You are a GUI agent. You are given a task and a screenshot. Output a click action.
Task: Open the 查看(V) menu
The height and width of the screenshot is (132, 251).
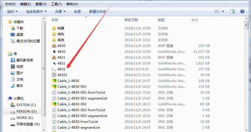click(41, 4)
